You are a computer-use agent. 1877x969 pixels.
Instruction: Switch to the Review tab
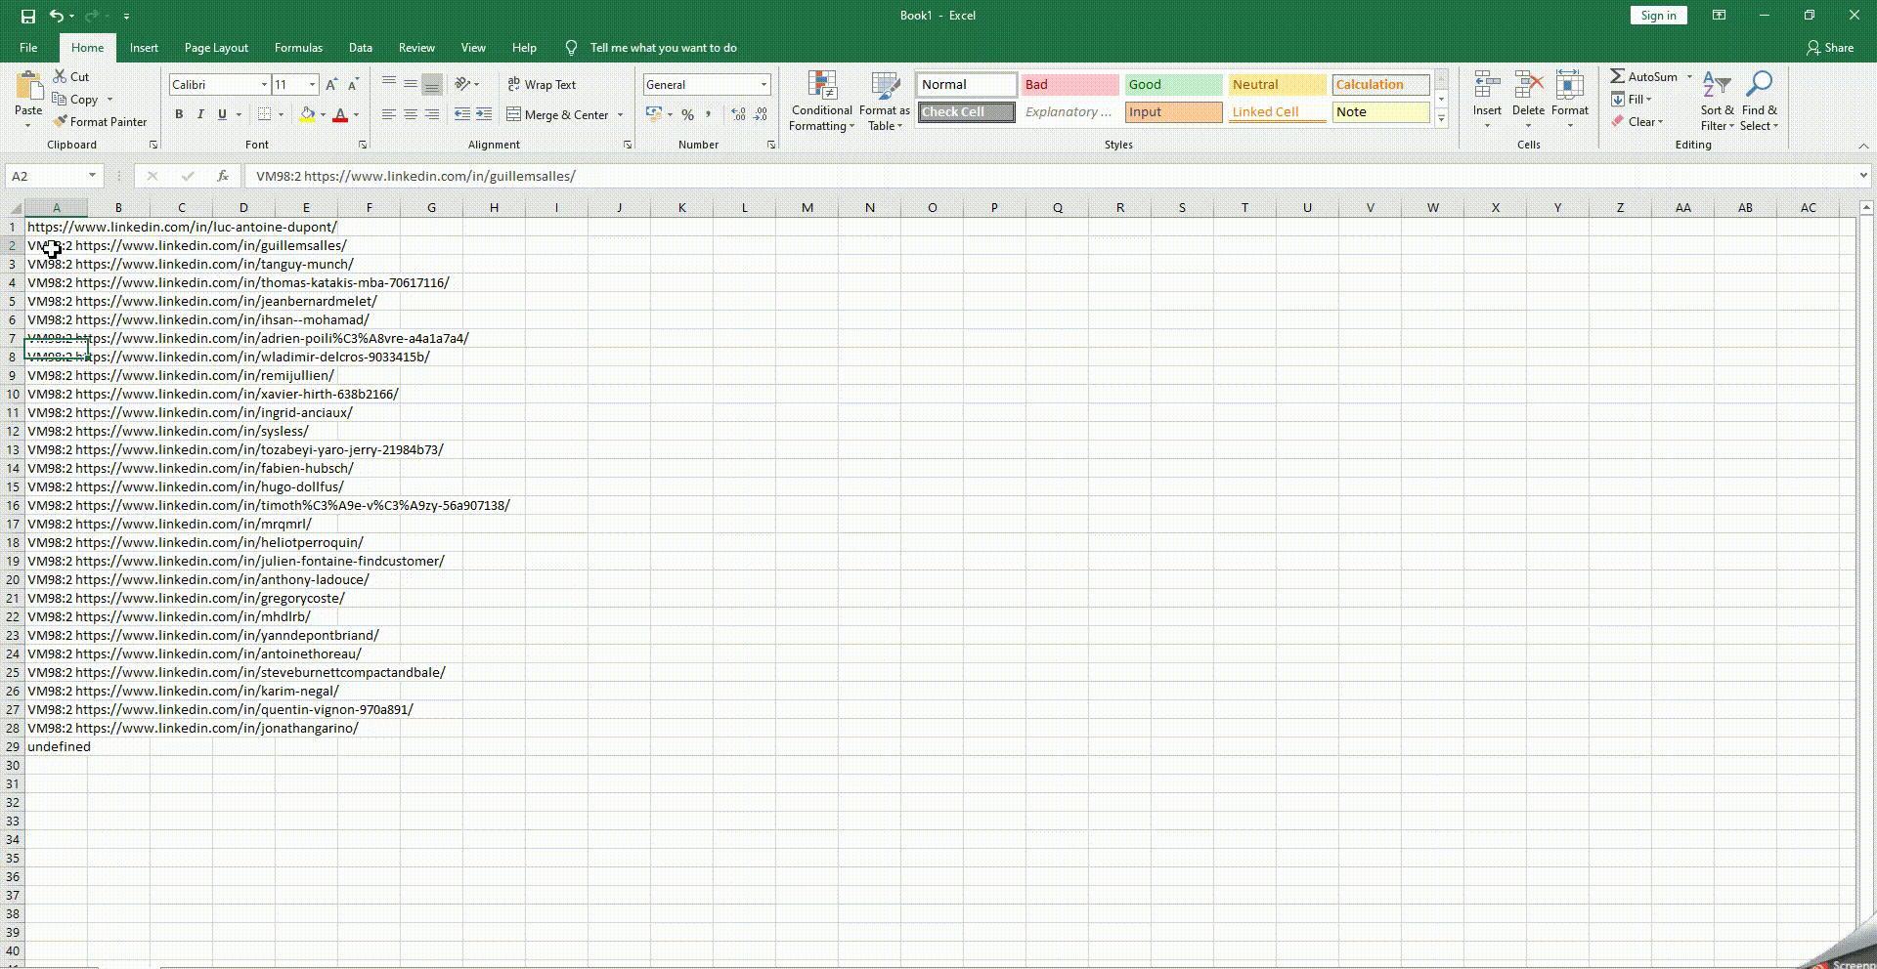pyautogui.click(x=416, y=47)
